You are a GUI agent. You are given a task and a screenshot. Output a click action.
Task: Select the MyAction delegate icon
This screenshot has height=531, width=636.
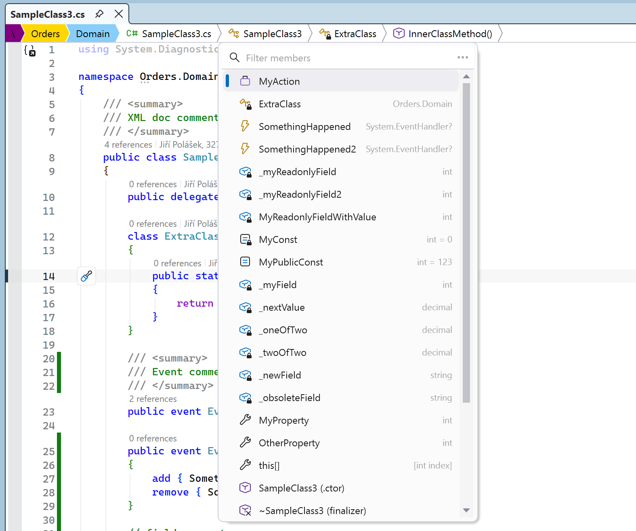245,81
